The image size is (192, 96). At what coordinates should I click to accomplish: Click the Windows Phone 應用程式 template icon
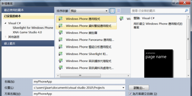tap(60, 19)
